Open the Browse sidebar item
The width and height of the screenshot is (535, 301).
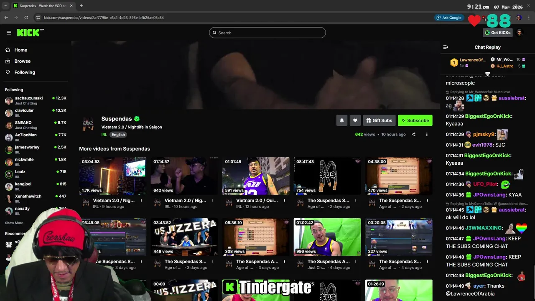(22, 61)
